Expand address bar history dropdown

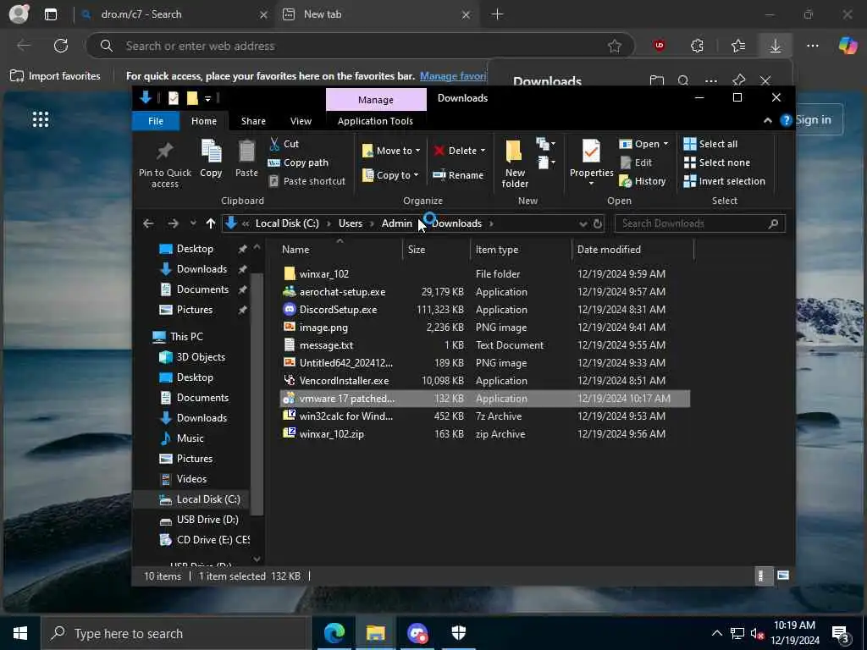click(x=583, y=223)
